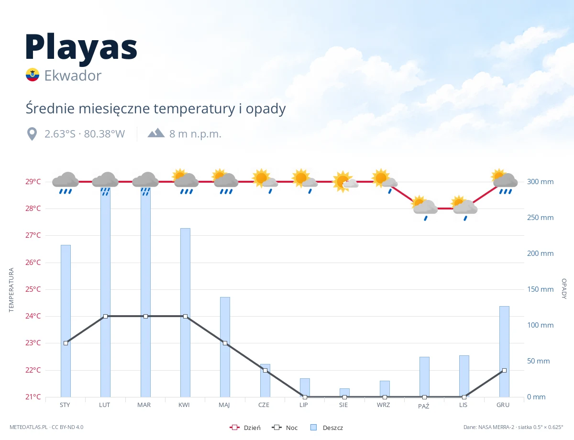Click the KWI rainfall bar
The image size is (574, 440).
pos(185,312)
